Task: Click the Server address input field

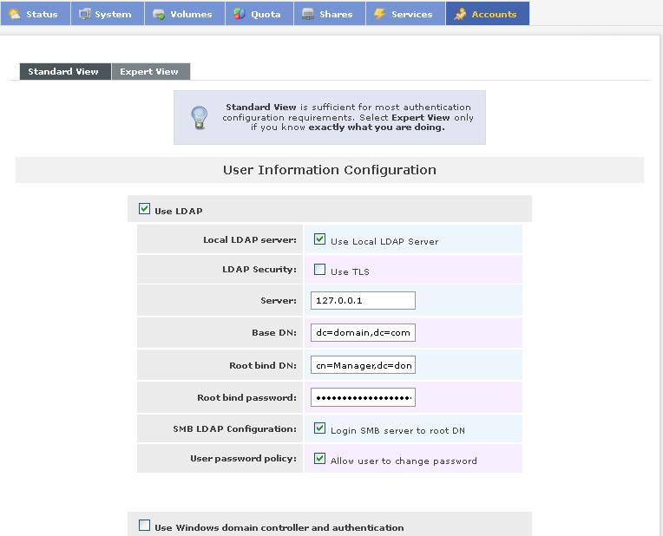Action: 363,301
